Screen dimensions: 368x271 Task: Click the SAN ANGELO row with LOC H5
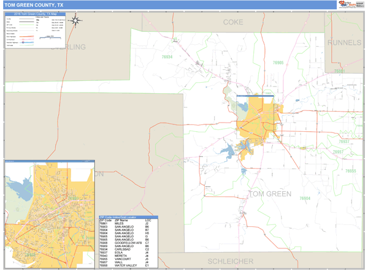click(128, 233)
